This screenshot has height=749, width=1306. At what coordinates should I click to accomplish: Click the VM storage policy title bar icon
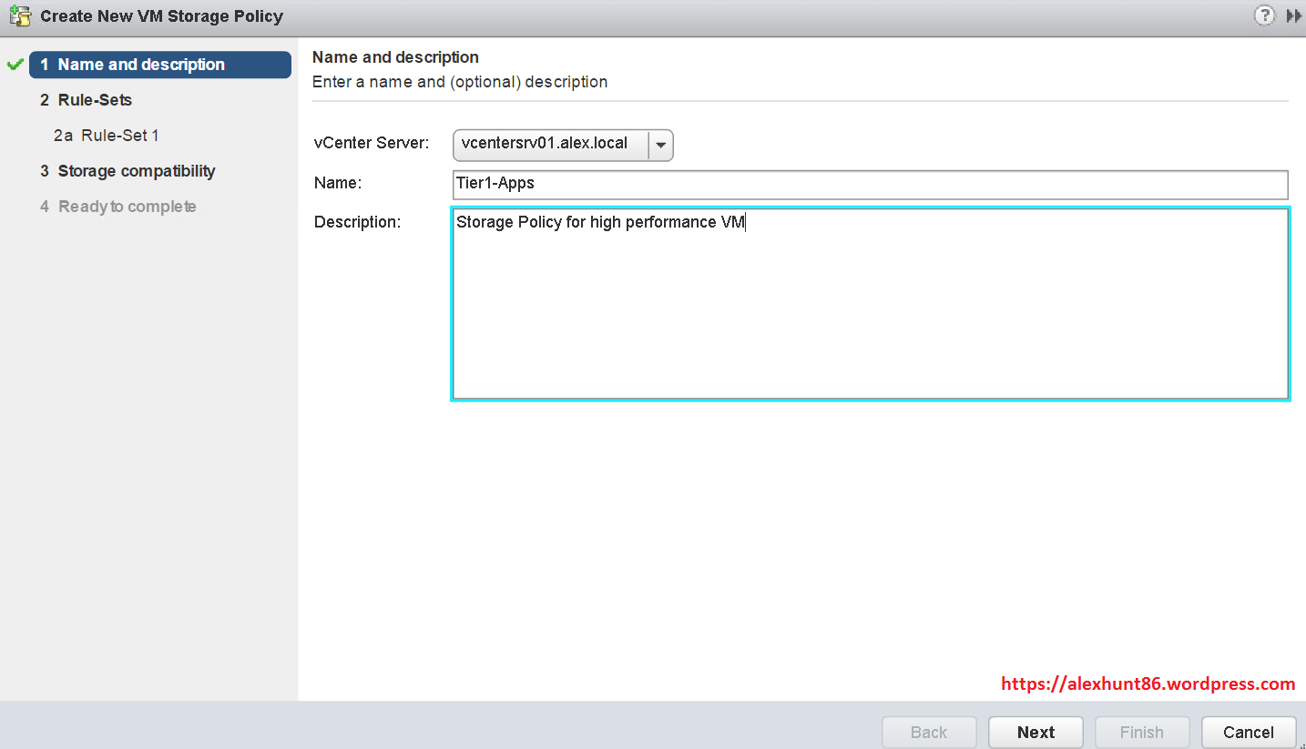click(18, 15)
